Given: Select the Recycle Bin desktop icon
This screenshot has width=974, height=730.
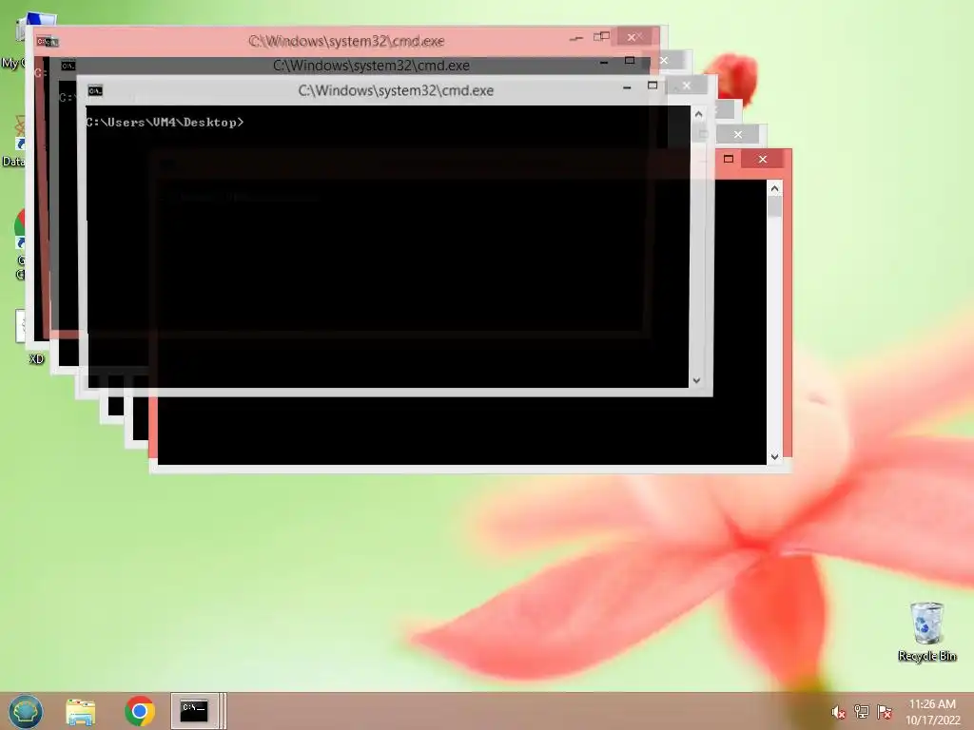Looking at the screenshot, I should tap(926, 631).
